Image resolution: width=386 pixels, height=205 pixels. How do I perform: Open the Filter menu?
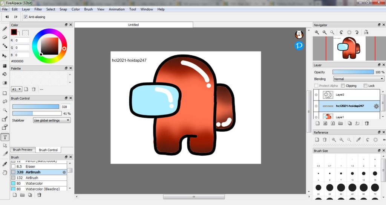coord(38,9)
